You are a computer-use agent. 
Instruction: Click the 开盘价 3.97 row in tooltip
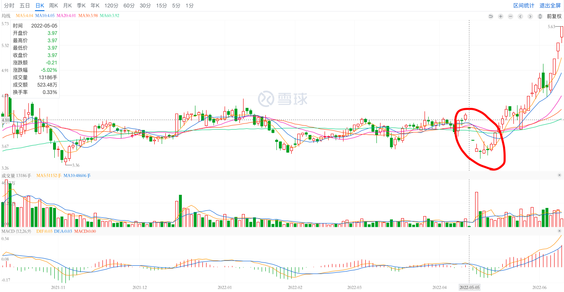(35, 33)
